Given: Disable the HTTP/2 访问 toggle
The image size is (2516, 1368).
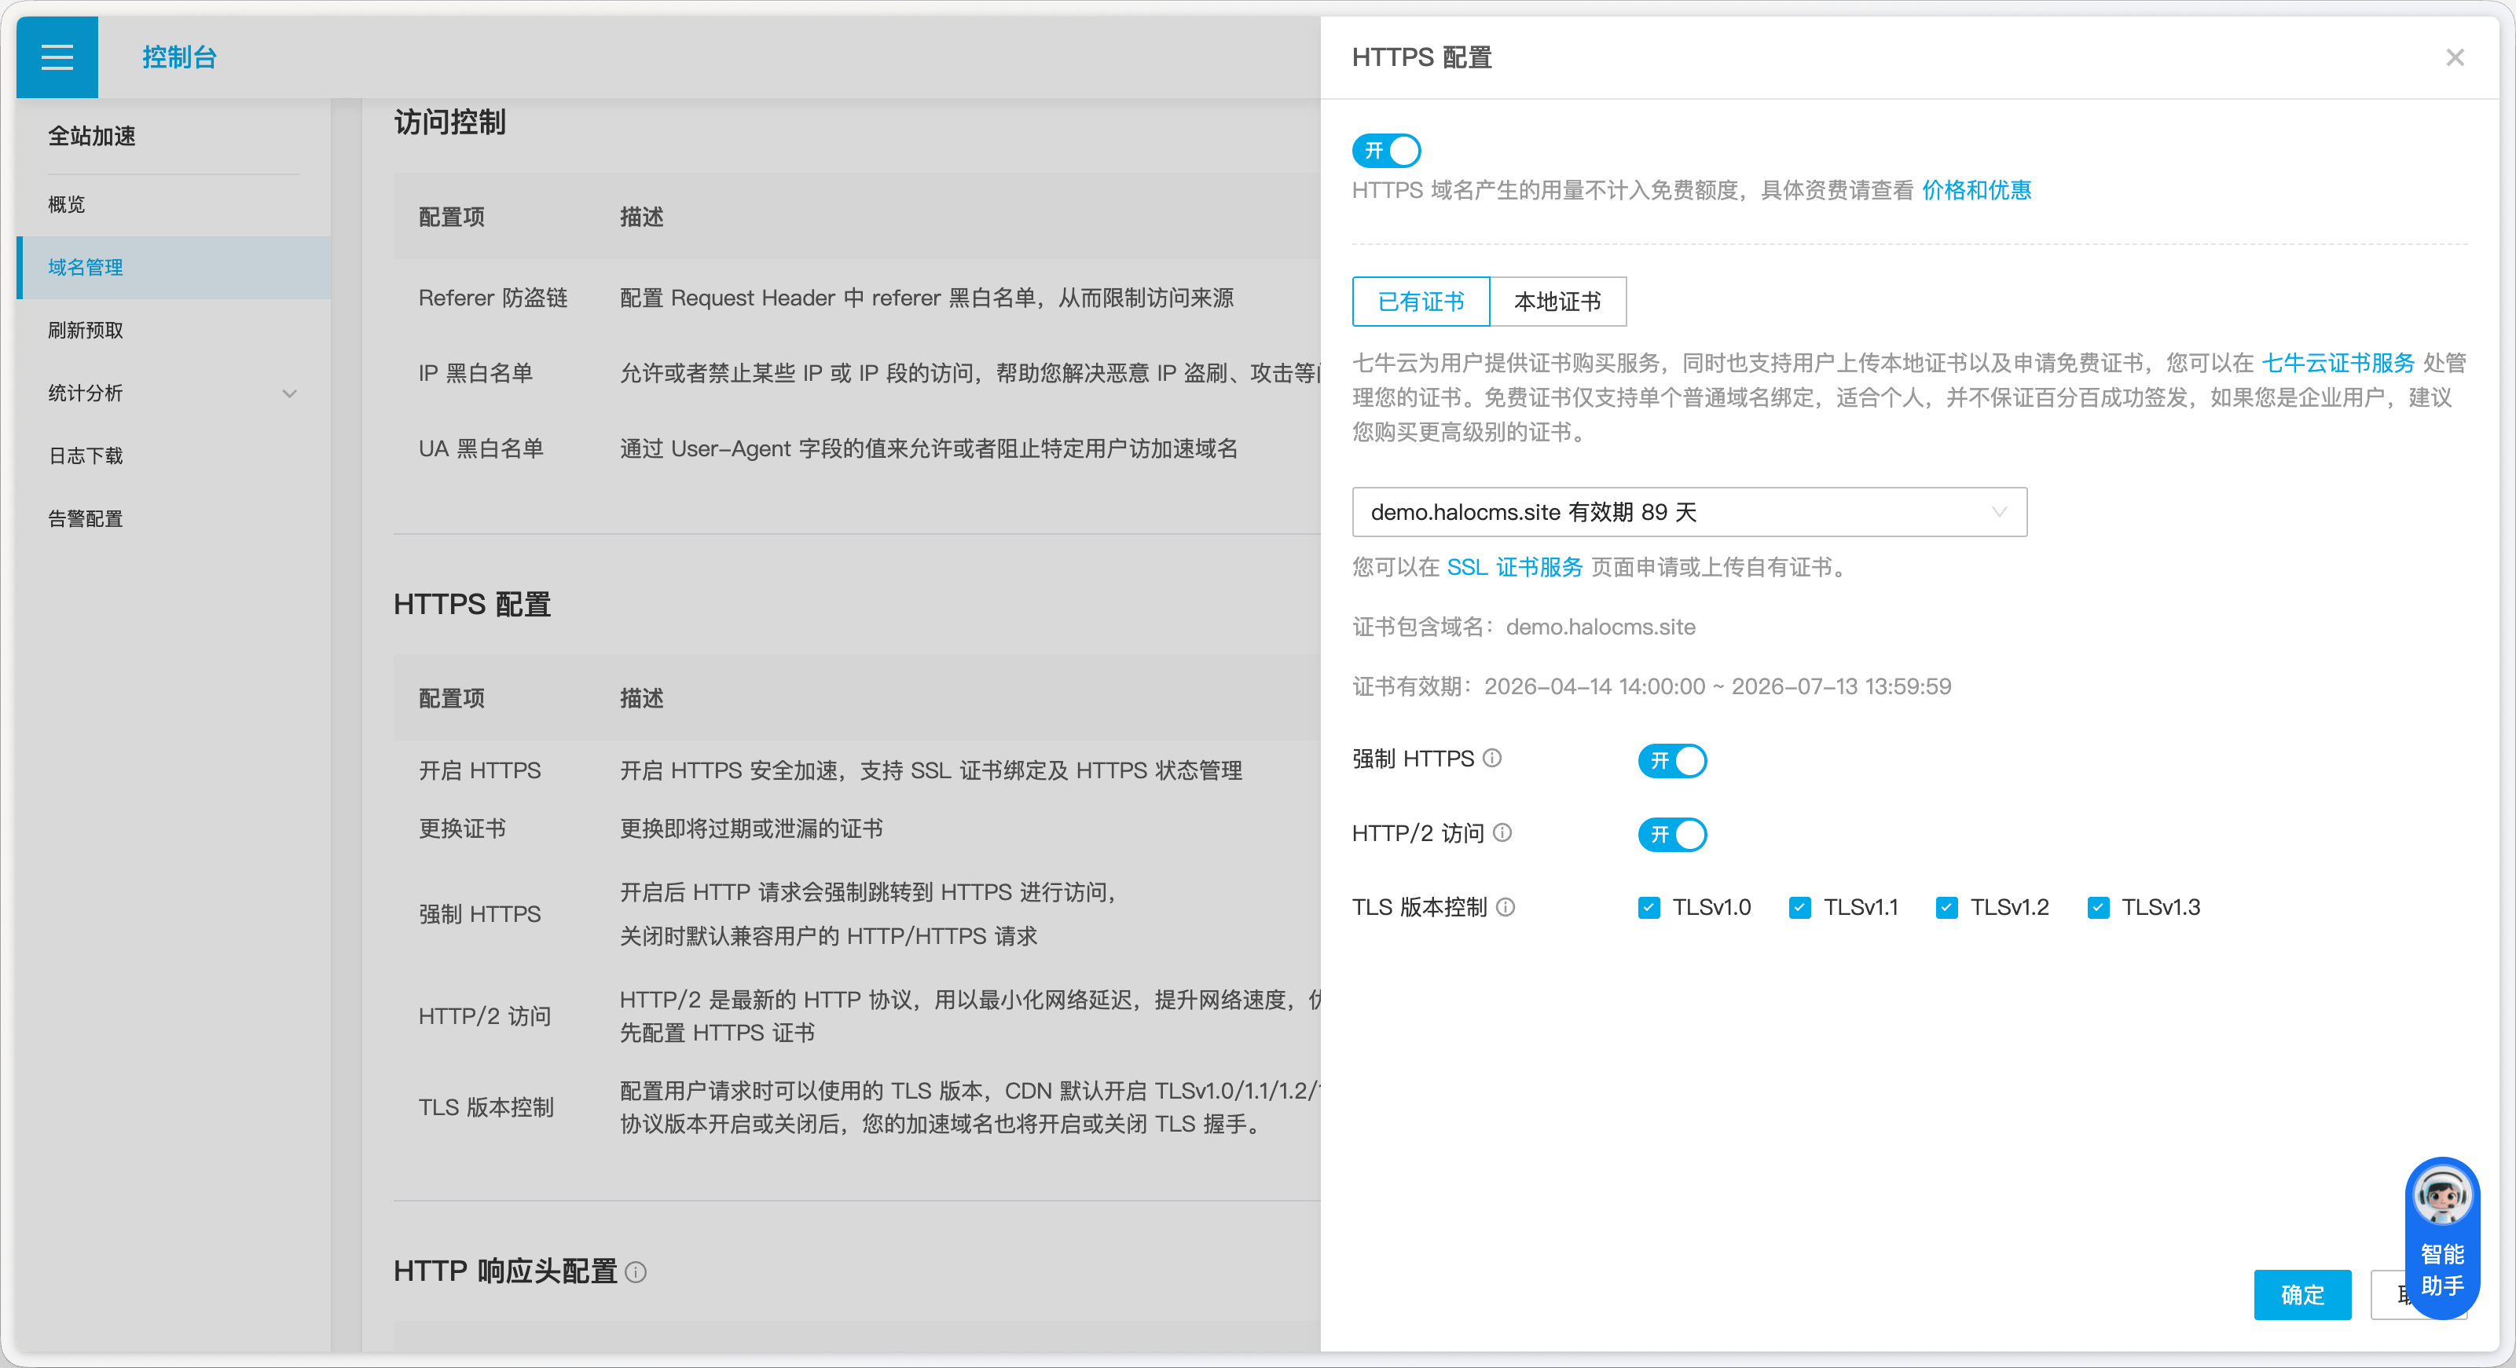Looking at the screenshot, I should [x=1672, y=835].
